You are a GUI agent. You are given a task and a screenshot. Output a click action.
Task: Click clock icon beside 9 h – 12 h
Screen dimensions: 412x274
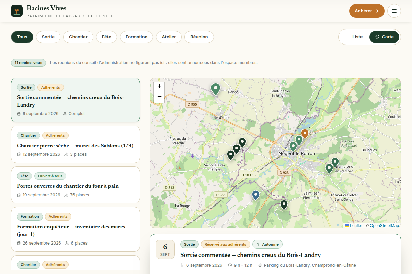click(x=230, y=265)
